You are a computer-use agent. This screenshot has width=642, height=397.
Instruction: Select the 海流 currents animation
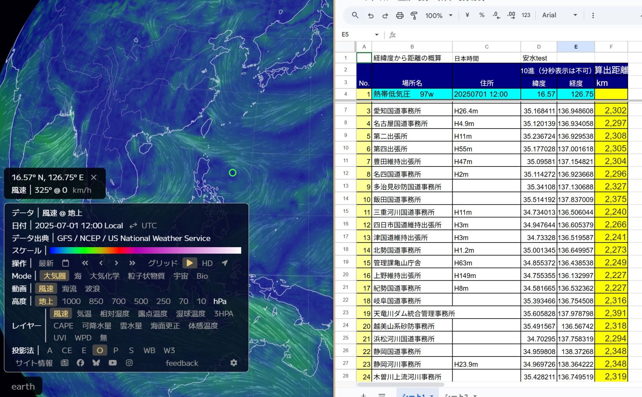(69, 288)
